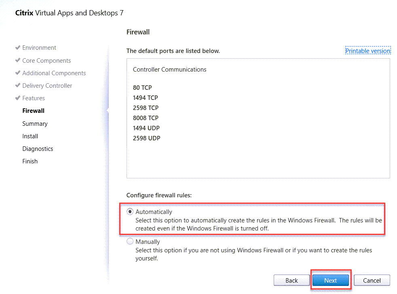The height and width of the screenshot is (294, 397).
Task: Click the Delivery Controller step label
Action: coord(47,86)
